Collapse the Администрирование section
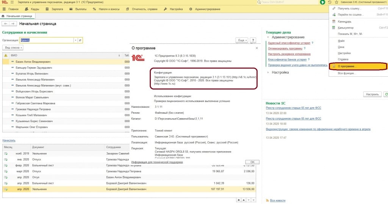 coord(268,37)
